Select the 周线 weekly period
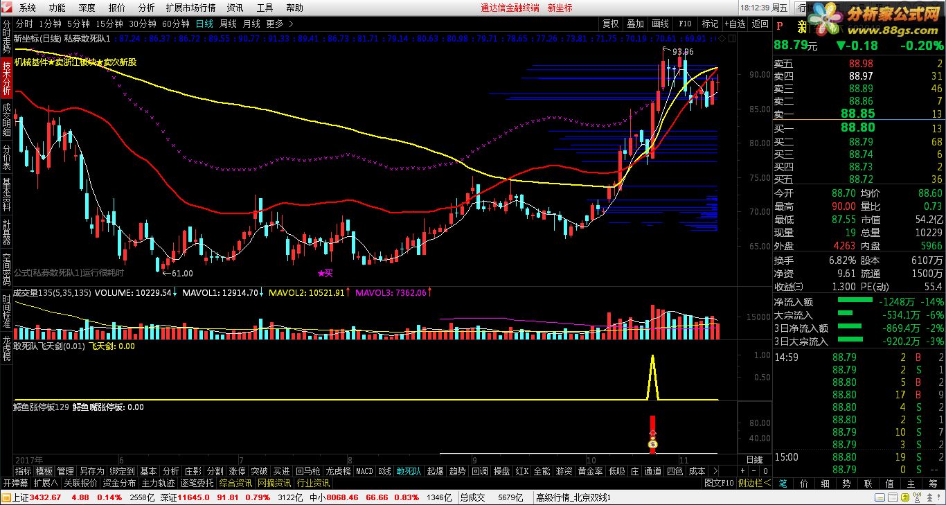 point(228,24)
